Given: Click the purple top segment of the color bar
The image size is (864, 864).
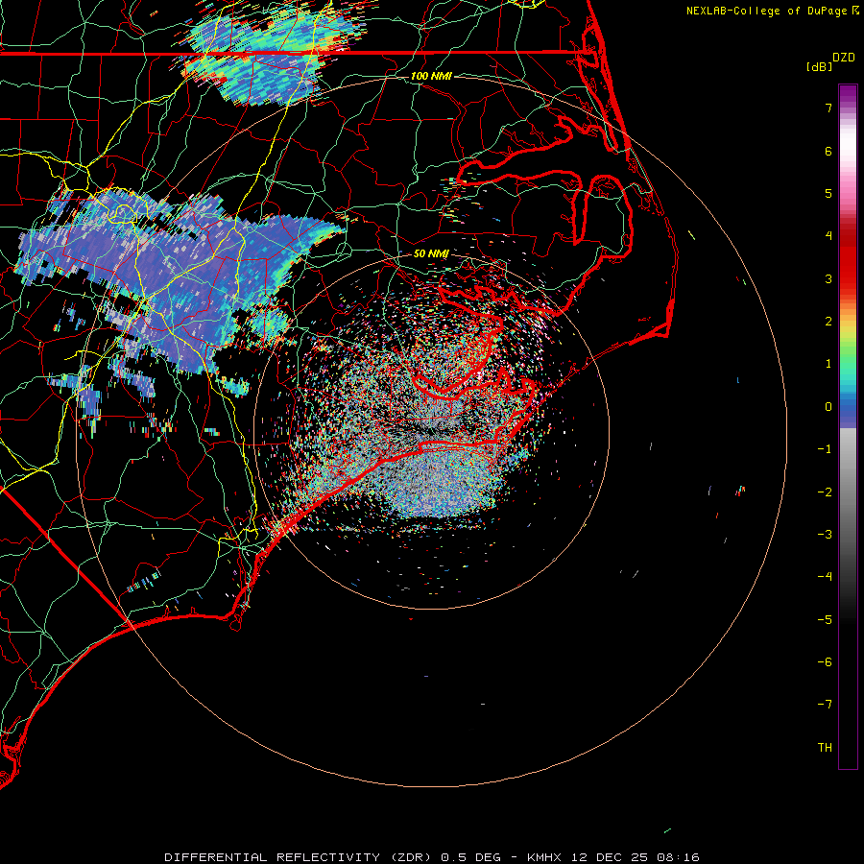Looking at the screenshot, I should click(848, 94).
